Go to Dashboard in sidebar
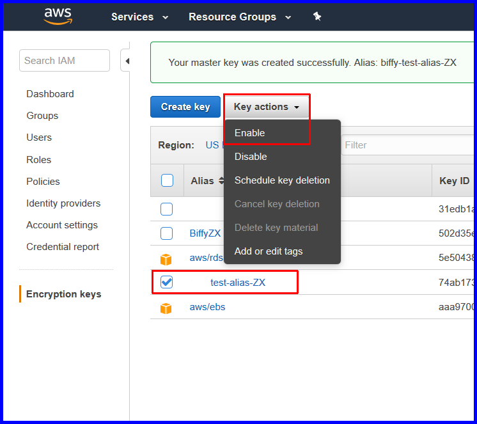Image resolution: width=477 pixels, height=424 pixels. pos(50,94)
